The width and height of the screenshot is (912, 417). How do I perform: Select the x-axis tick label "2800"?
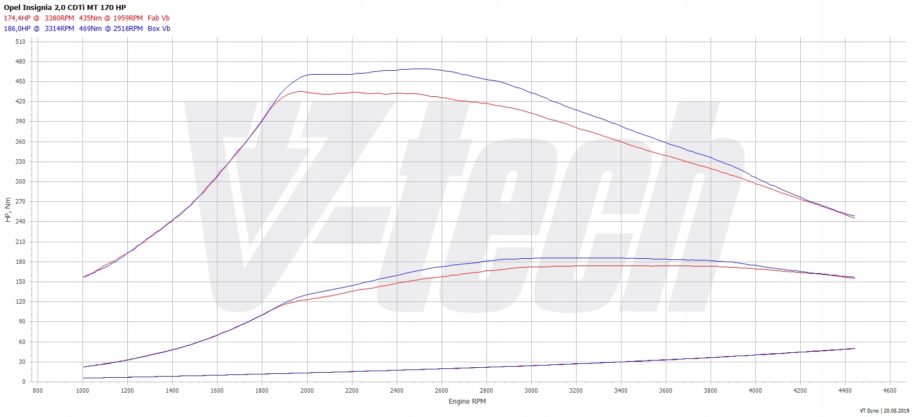tap(486, 390)
